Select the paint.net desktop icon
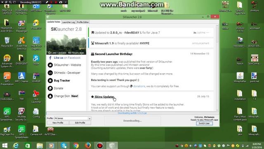Viewport: 264px width, 149px height. click(x=254, y=77)
